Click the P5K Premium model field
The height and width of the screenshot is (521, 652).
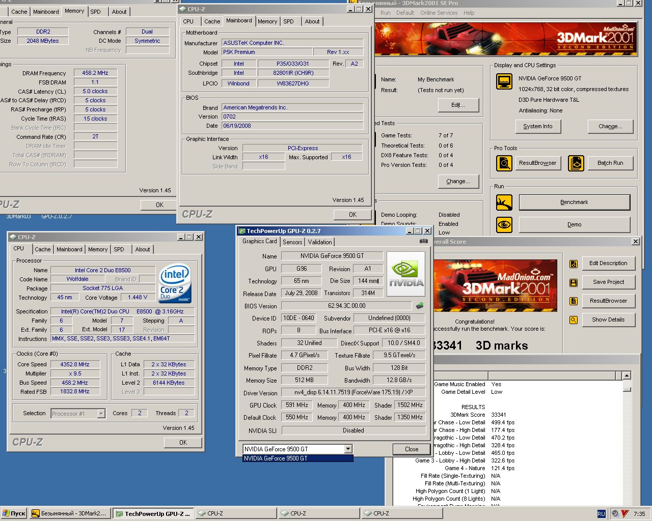267,52
